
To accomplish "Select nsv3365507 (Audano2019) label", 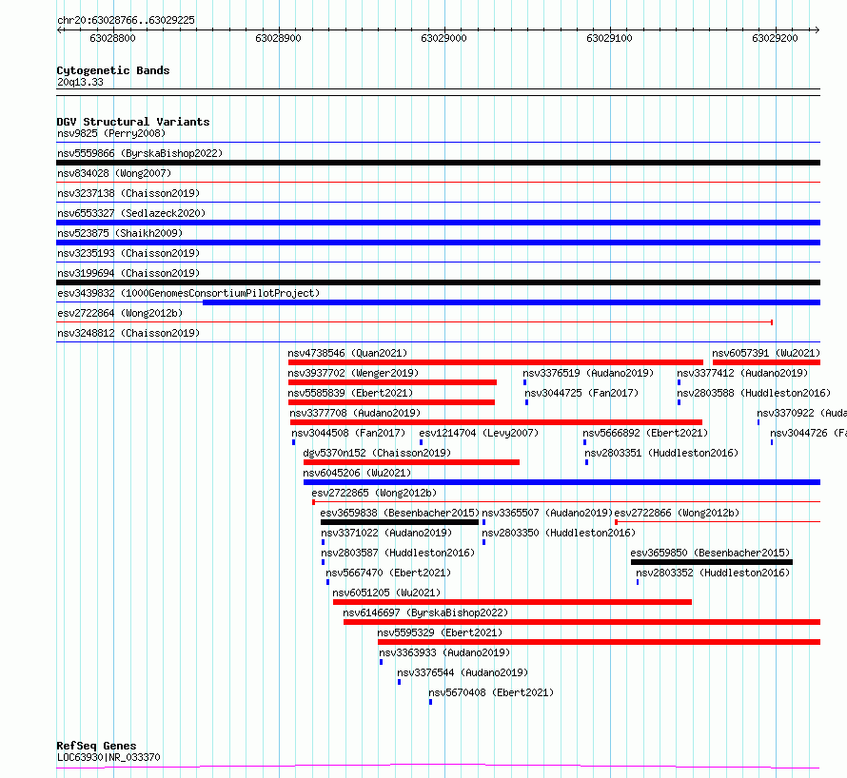I will point(547,513).
